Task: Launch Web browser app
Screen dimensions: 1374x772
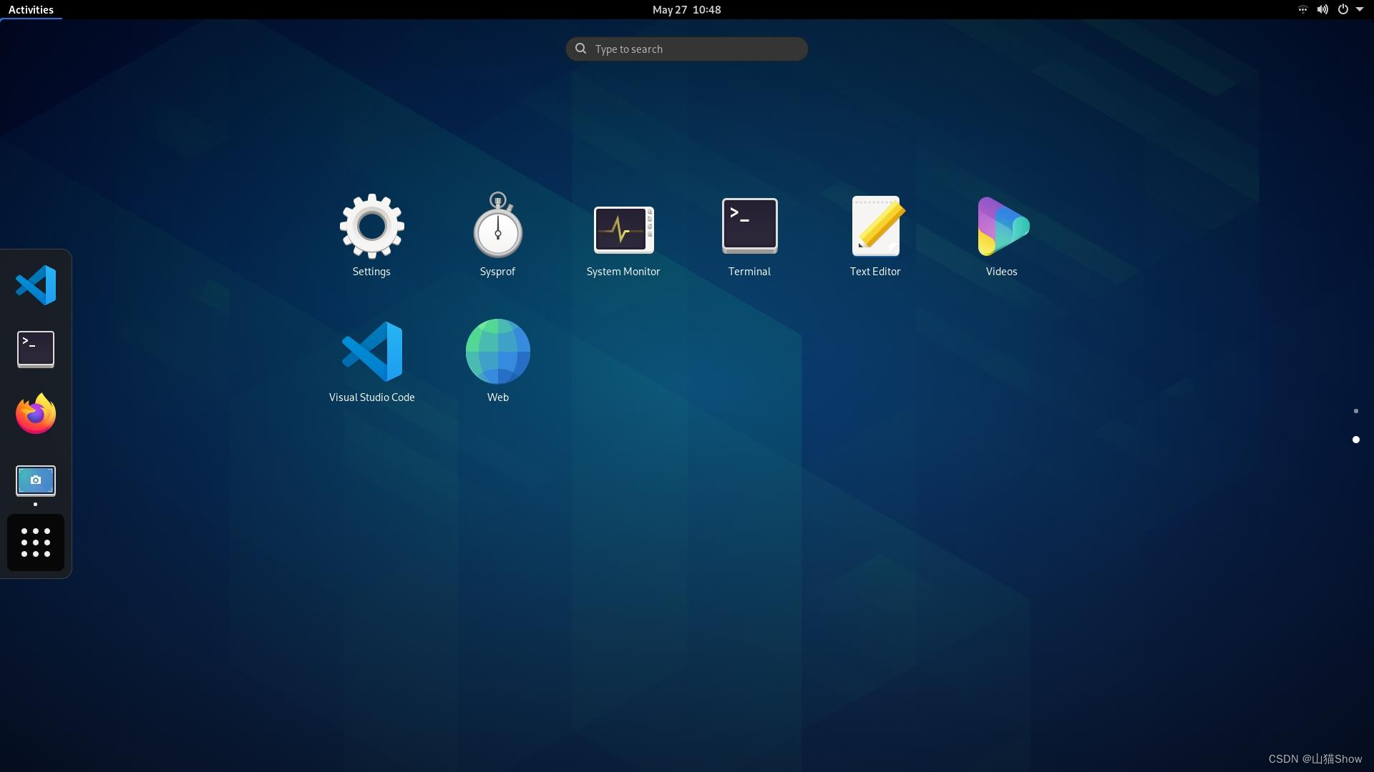Action: [x=497, y=352]
